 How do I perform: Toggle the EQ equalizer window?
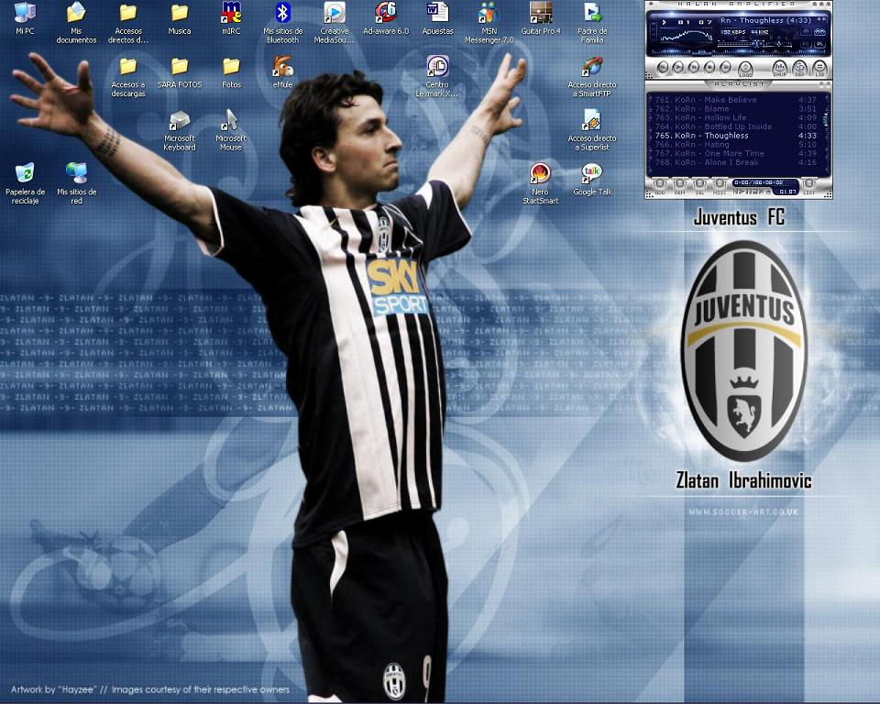(806, 44)
